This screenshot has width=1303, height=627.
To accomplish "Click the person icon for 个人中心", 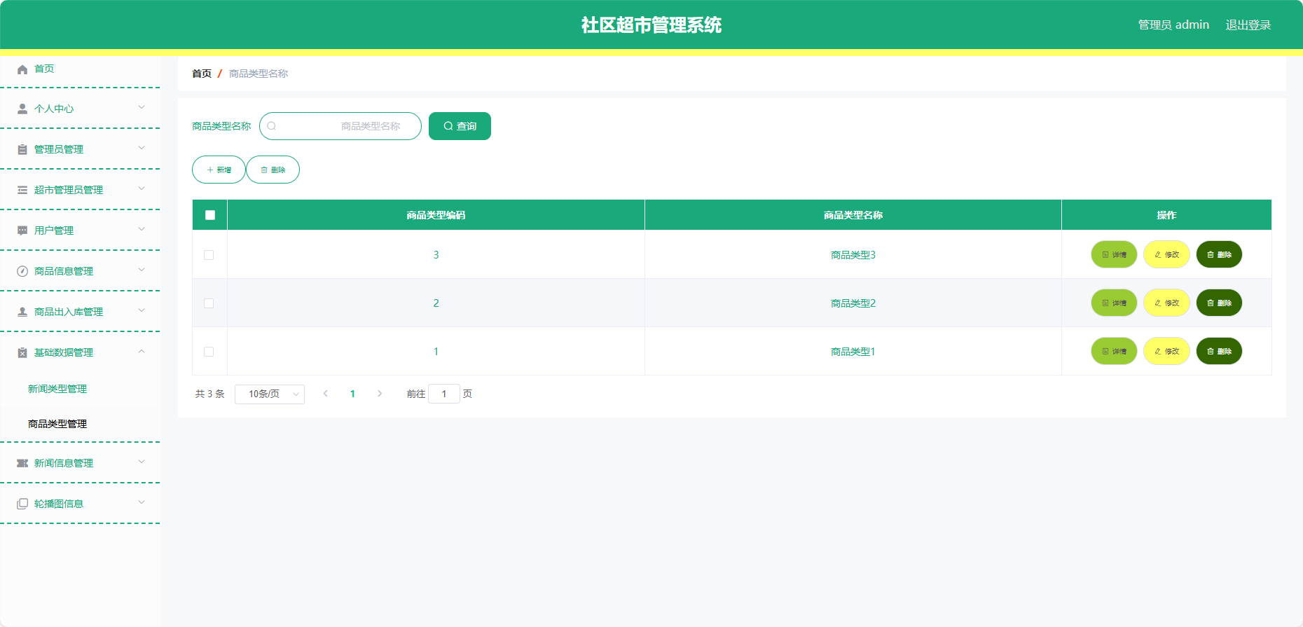I will click(22, 109).
